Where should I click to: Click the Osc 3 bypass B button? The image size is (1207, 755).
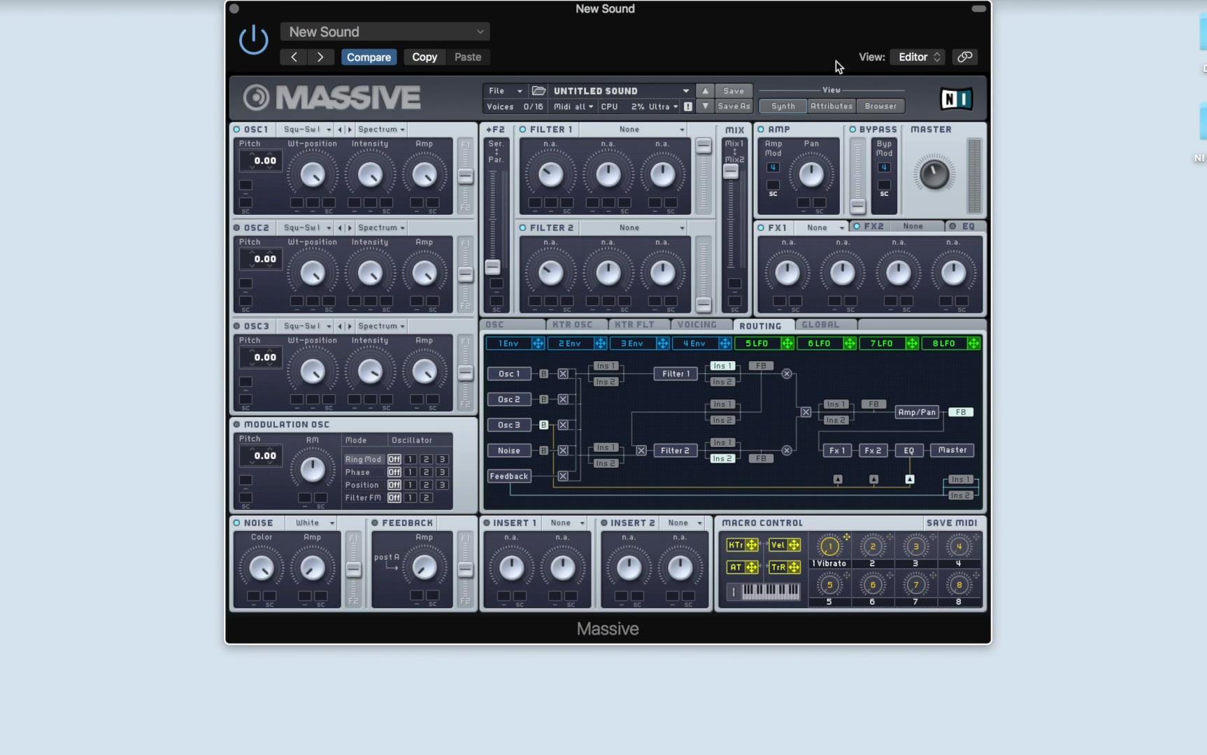pos(543,425)
